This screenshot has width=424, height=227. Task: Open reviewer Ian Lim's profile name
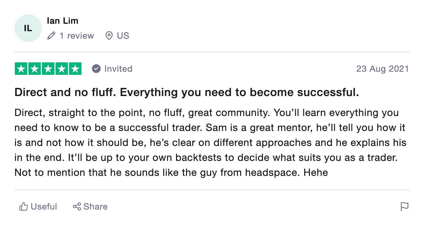click(x=63, y=21)
